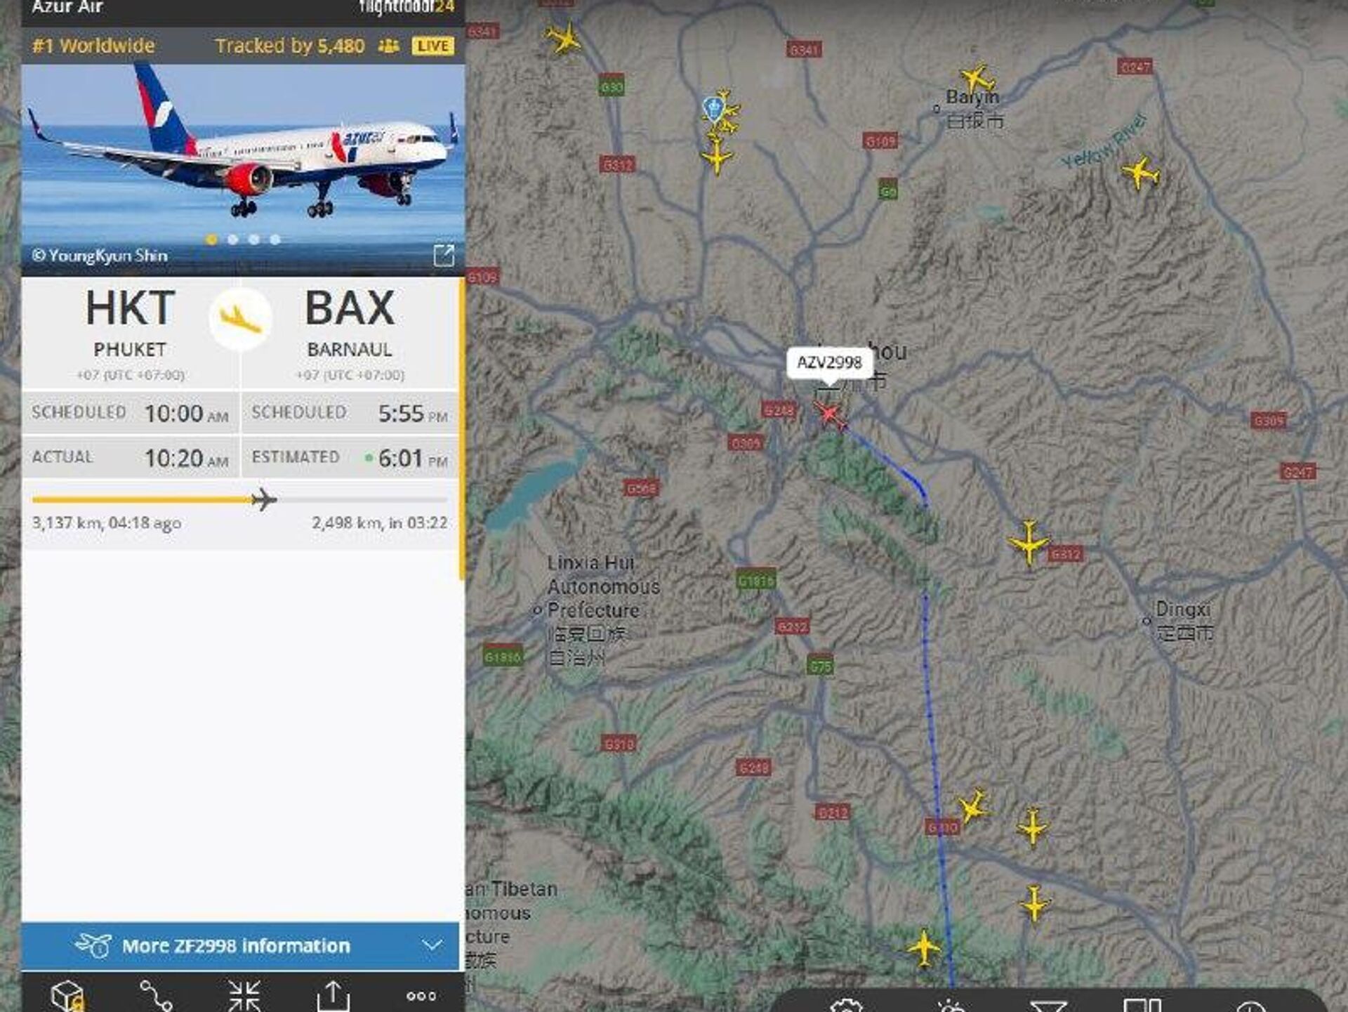This screenshot has height=1012, width=1348.
Task: Open the external link icon on aircraft photo
Action: (444, 255)
